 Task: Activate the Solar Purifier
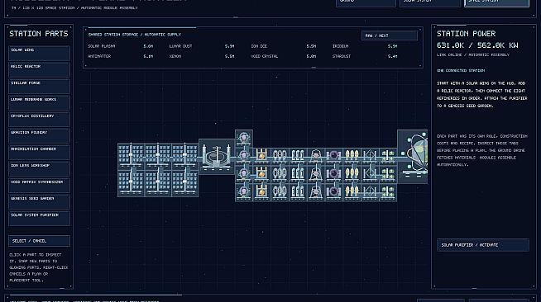483,245
